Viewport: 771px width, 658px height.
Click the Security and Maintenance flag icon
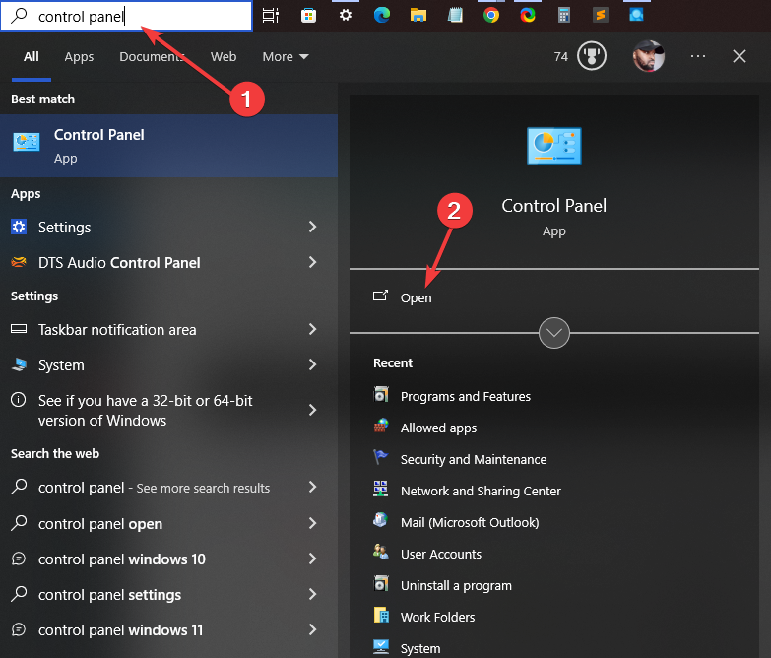coord(380,457)
